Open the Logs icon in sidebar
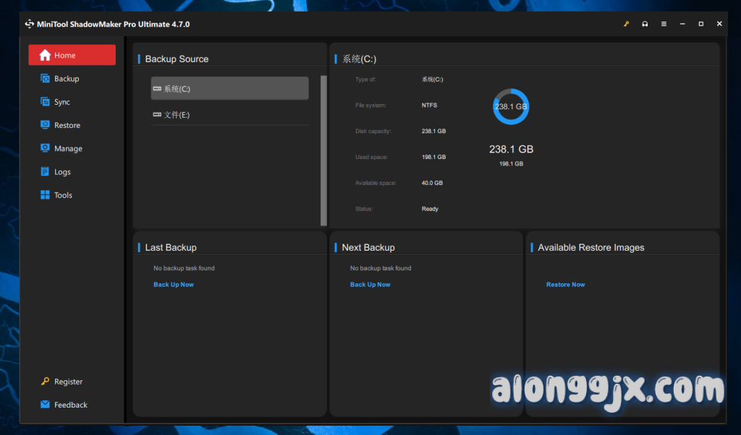Screen dimensions: 741x435 click(x=45, y=172)
